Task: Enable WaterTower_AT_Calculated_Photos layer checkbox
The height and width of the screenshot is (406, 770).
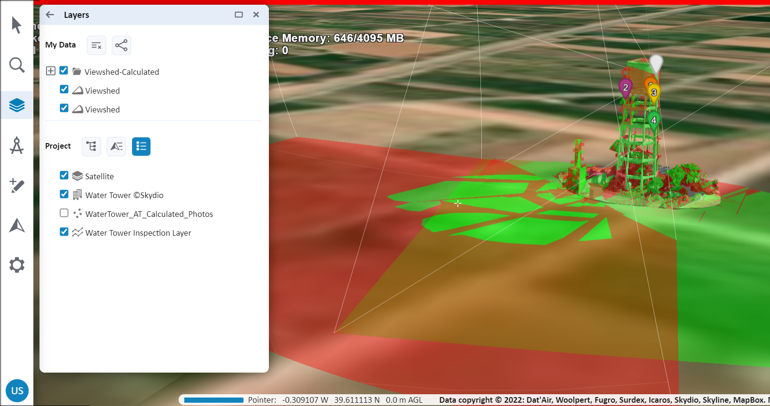Action: [64, 213]
